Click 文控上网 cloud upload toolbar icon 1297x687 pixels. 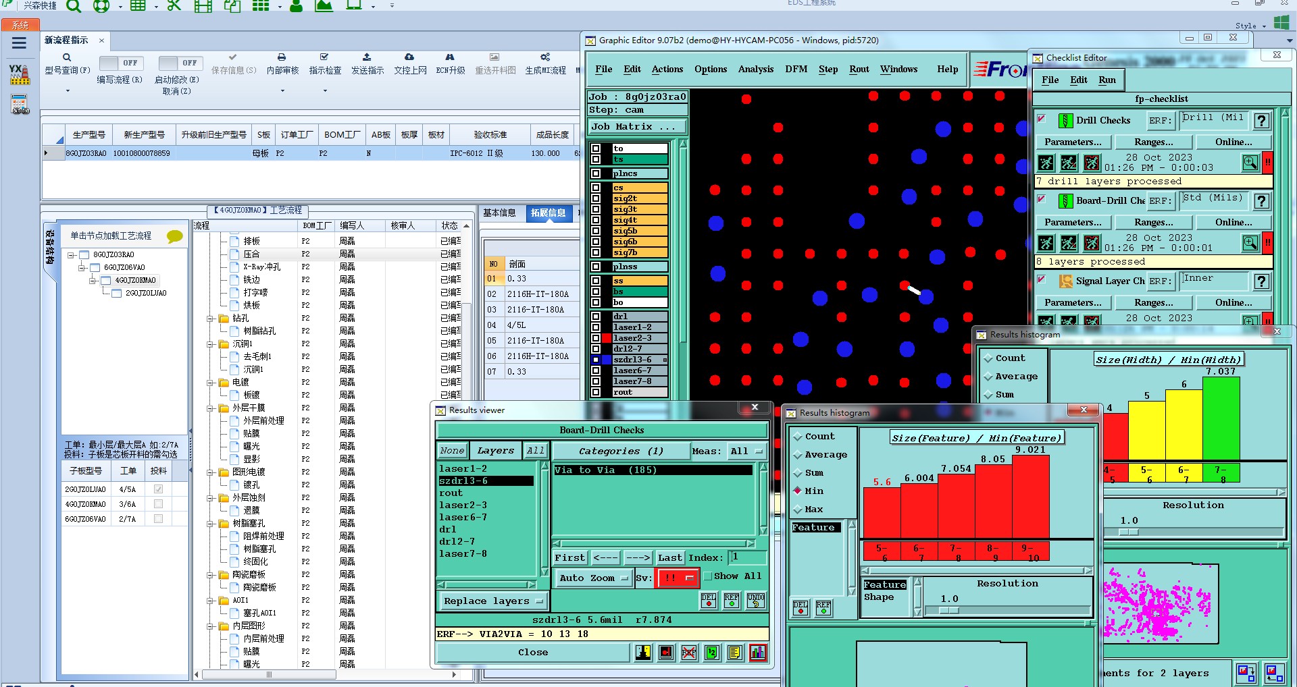coord(409,57)
